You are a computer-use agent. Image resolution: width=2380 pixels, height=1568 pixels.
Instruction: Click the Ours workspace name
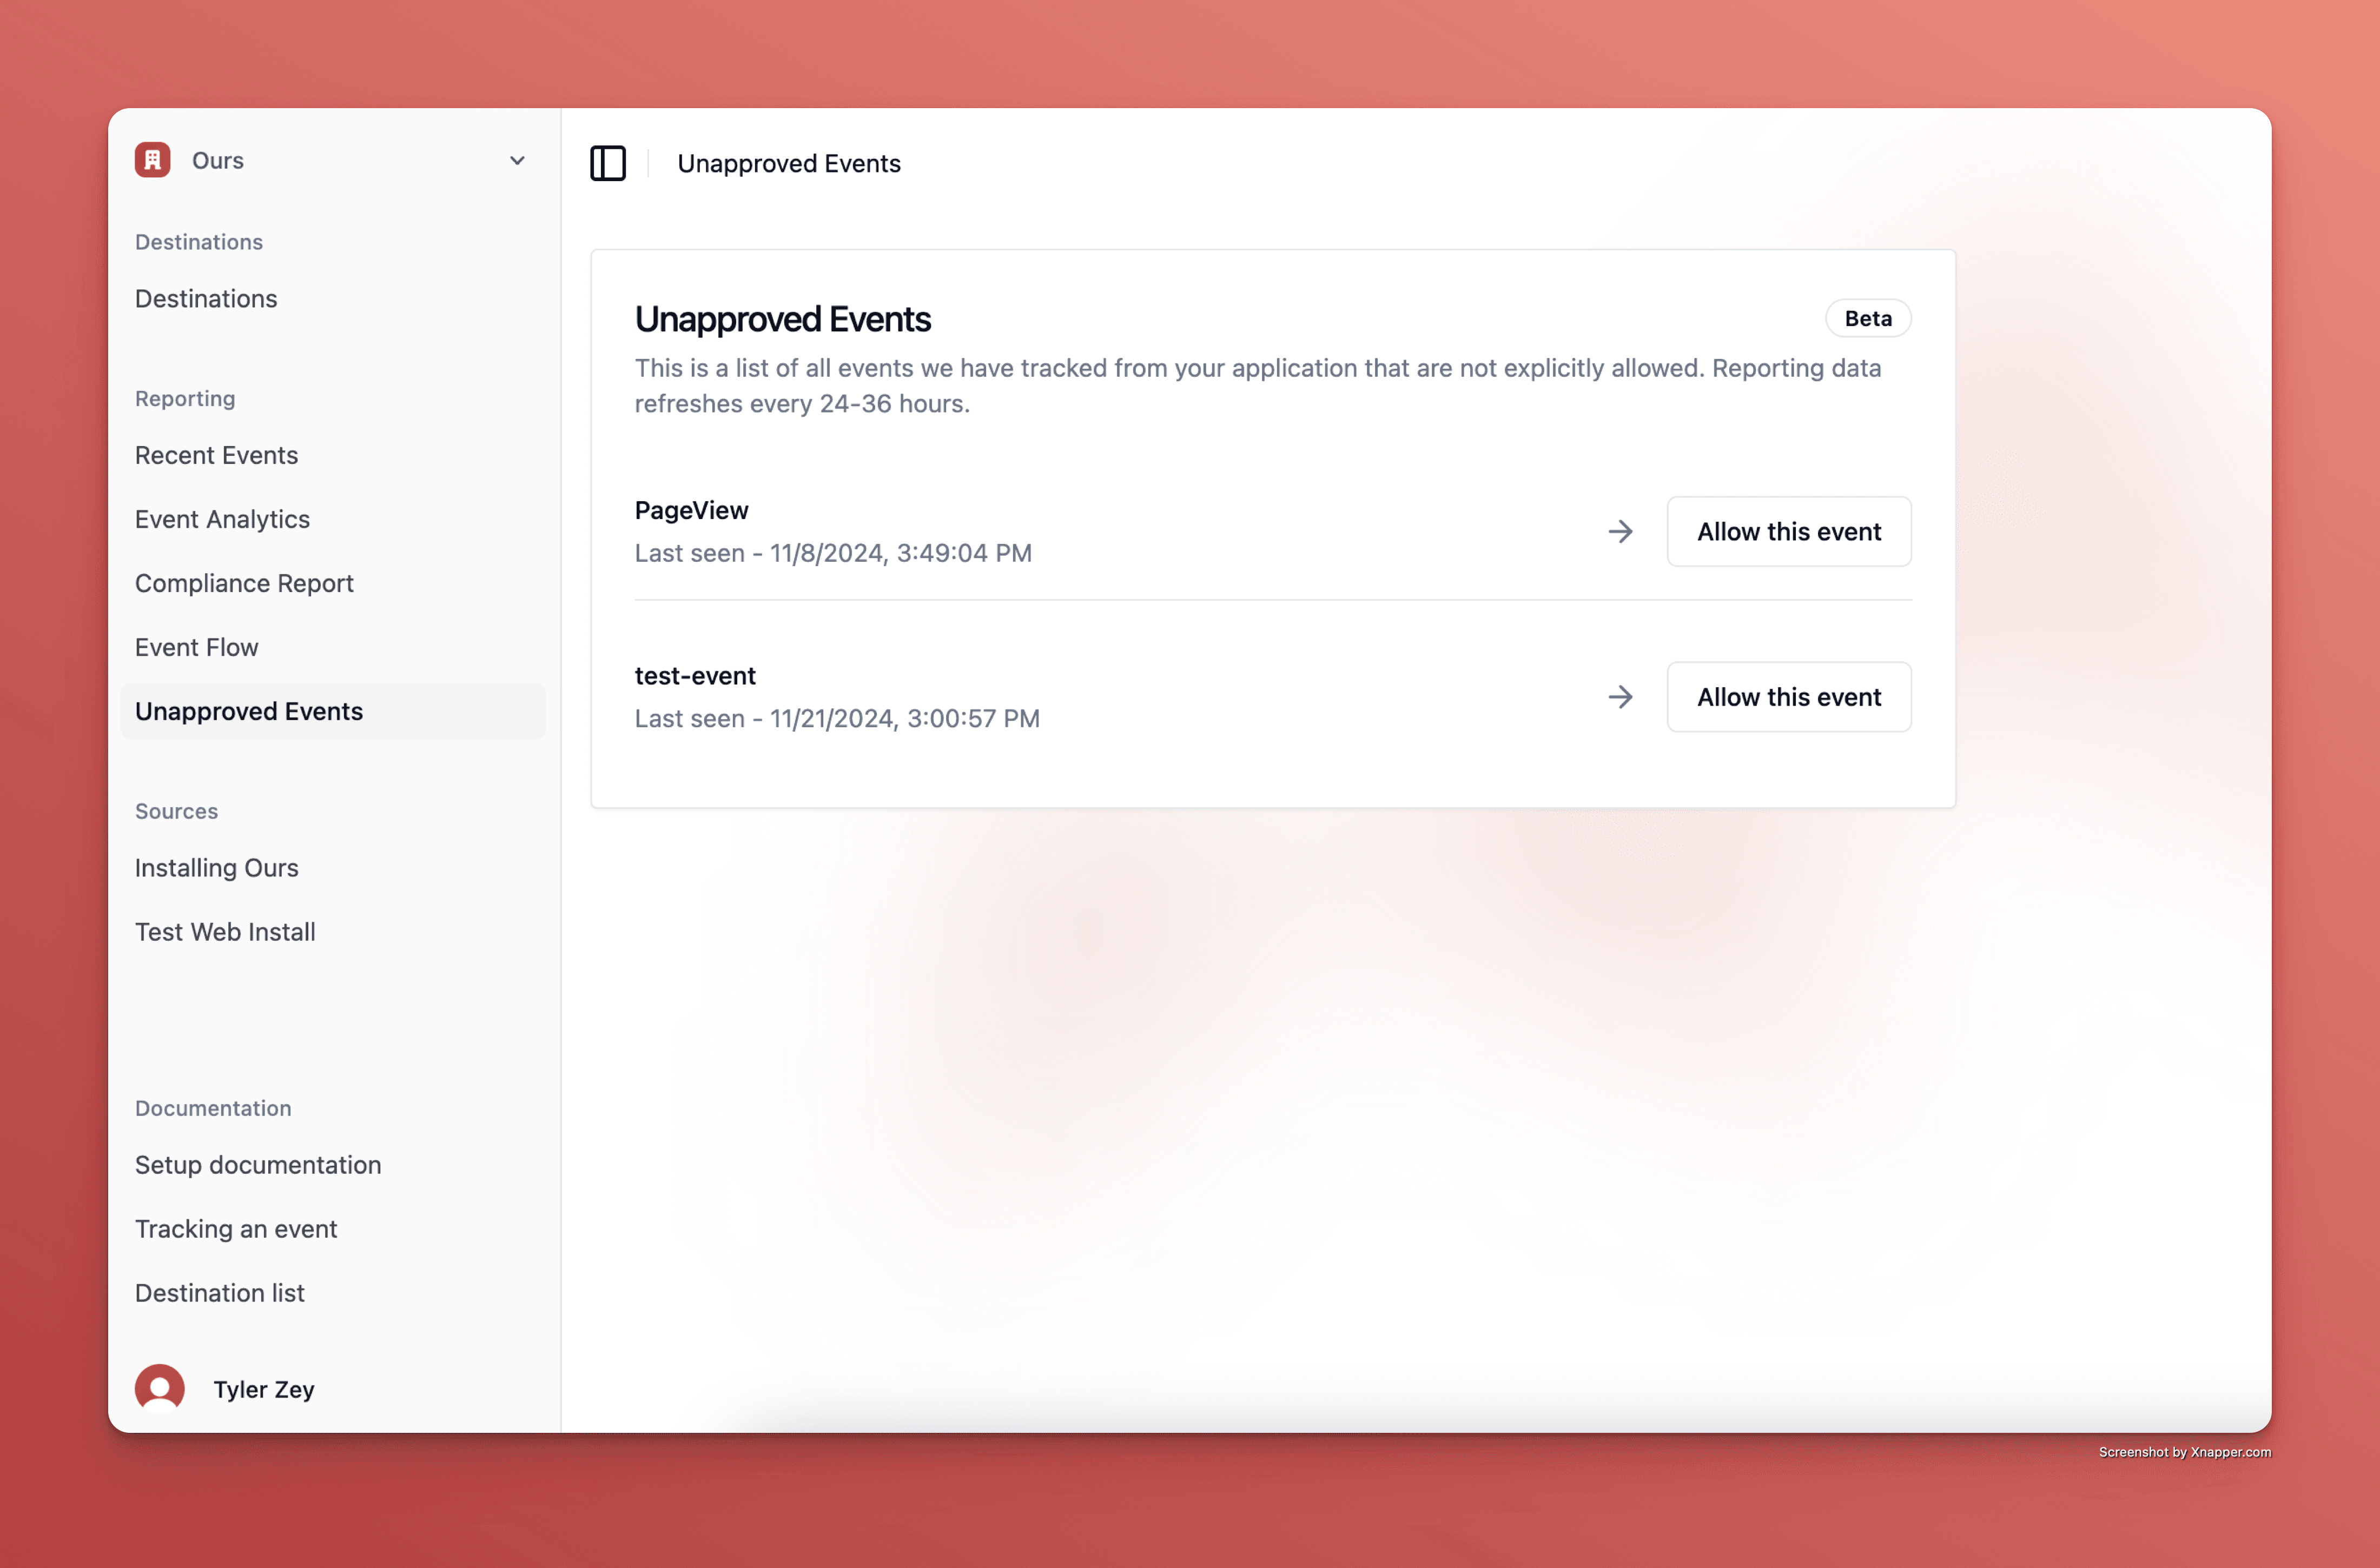pyautogui.click(x=218, y=161)
